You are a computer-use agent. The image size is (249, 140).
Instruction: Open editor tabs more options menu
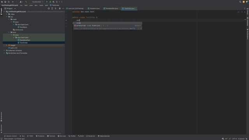pos(245,9)
